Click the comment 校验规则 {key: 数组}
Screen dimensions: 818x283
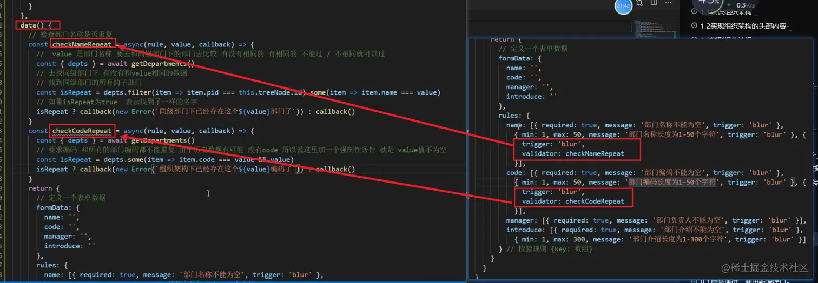tap(550, 249)
